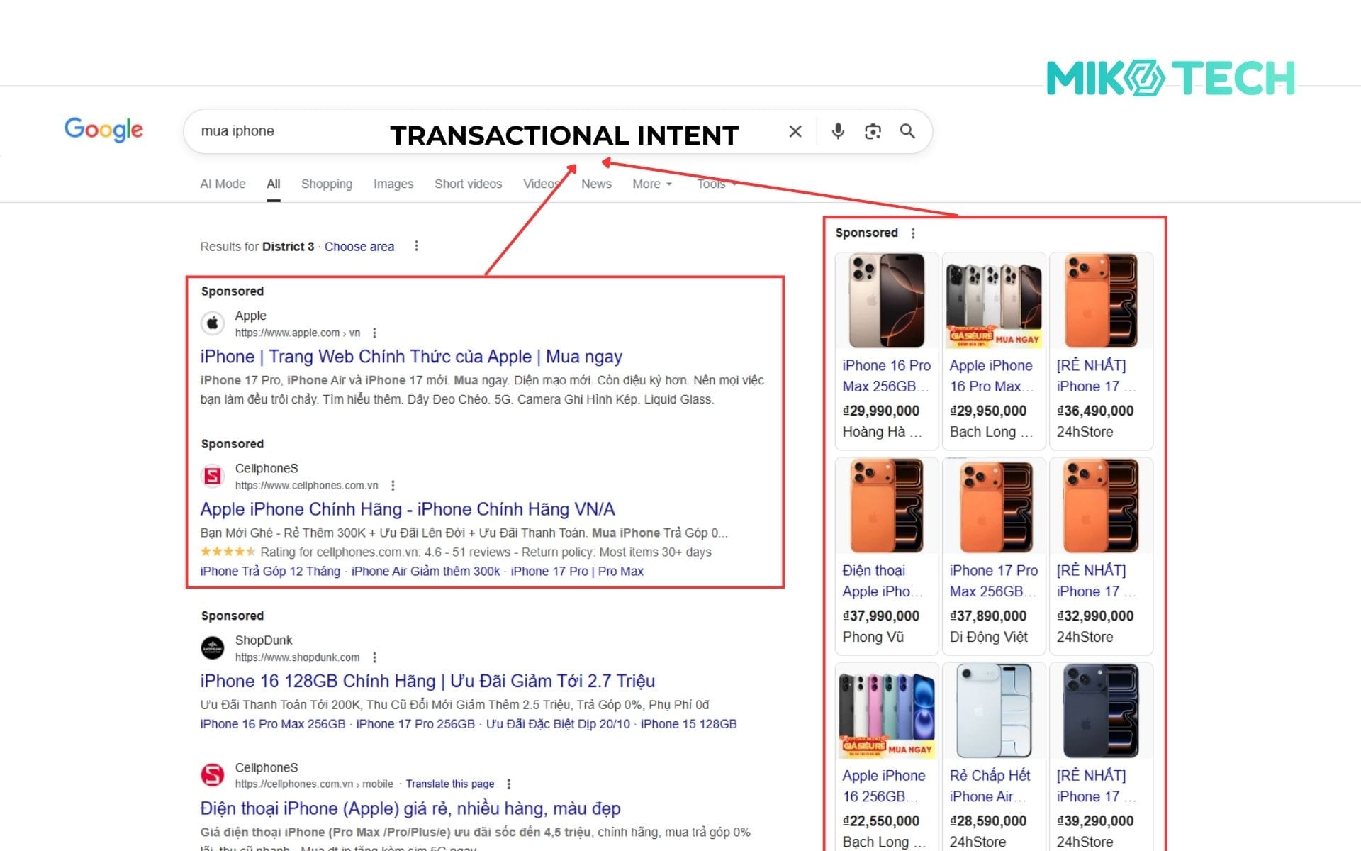The image size is (1361, 851).
Task: Open options beside District 3 results
Action: [x=416, y=245]
